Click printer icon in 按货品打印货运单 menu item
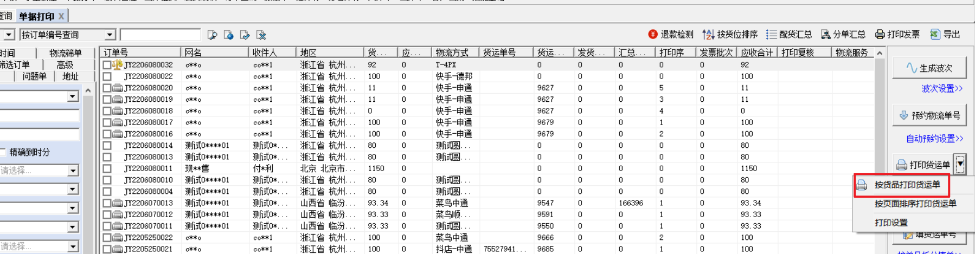The width and height of the screenshot is (975, 254). click(x=862, y=185)
